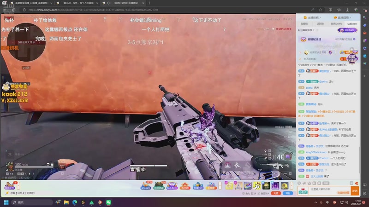Close the overlay with X on video
369x207 pixels.
coord(10,155)
